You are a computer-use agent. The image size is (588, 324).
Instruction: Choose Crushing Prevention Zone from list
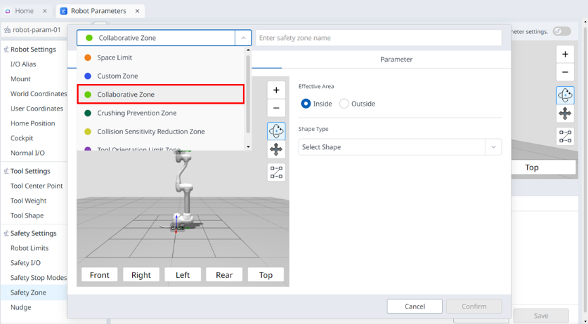(x=136, y=113)
